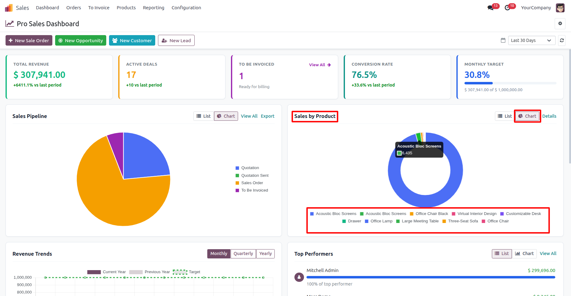Switch Sales by Product to List view
This screenshot has width=571, height=296.
pos(505,116)
